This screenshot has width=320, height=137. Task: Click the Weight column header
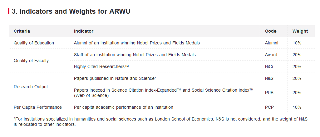(300, 31)
